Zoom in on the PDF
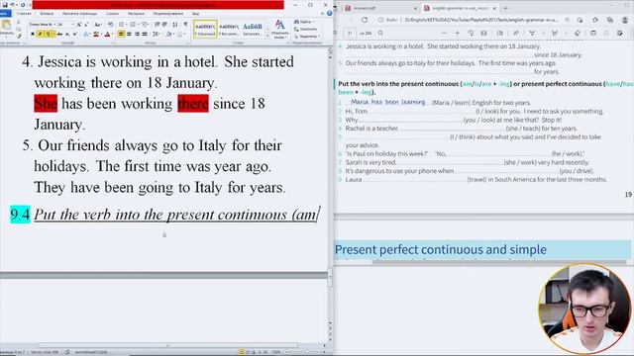634x356 pixels. click(458, 33)
